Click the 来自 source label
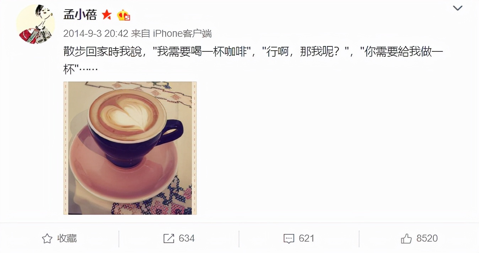 [x=141, y=33]
